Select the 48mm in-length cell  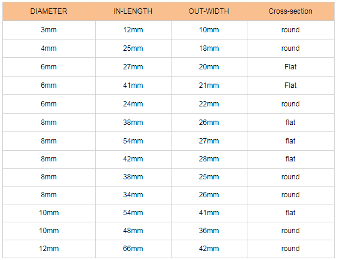pos(133,231)
